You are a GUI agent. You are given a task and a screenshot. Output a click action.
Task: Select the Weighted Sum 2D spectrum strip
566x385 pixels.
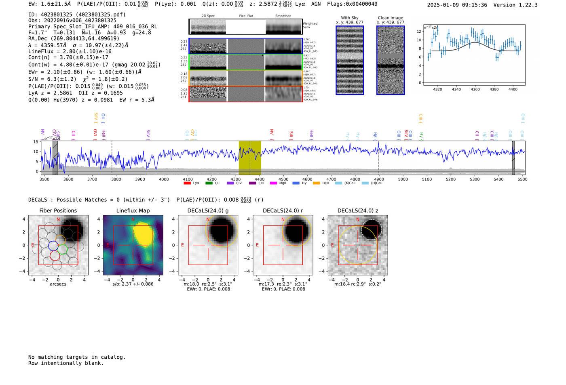245,27
